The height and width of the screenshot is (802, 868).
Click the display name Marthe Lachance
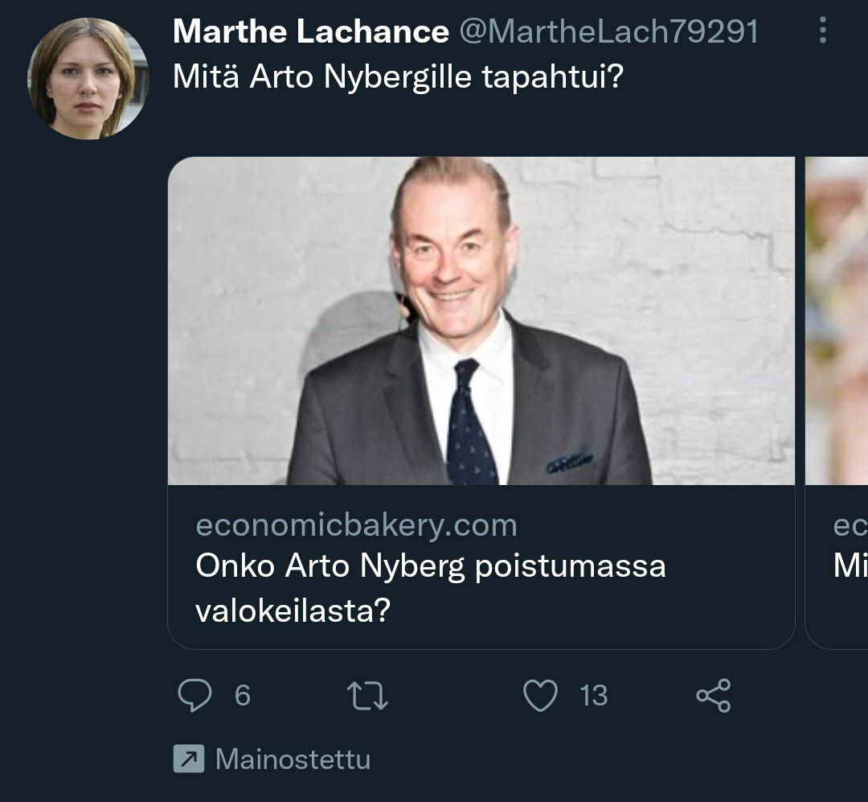310,32
